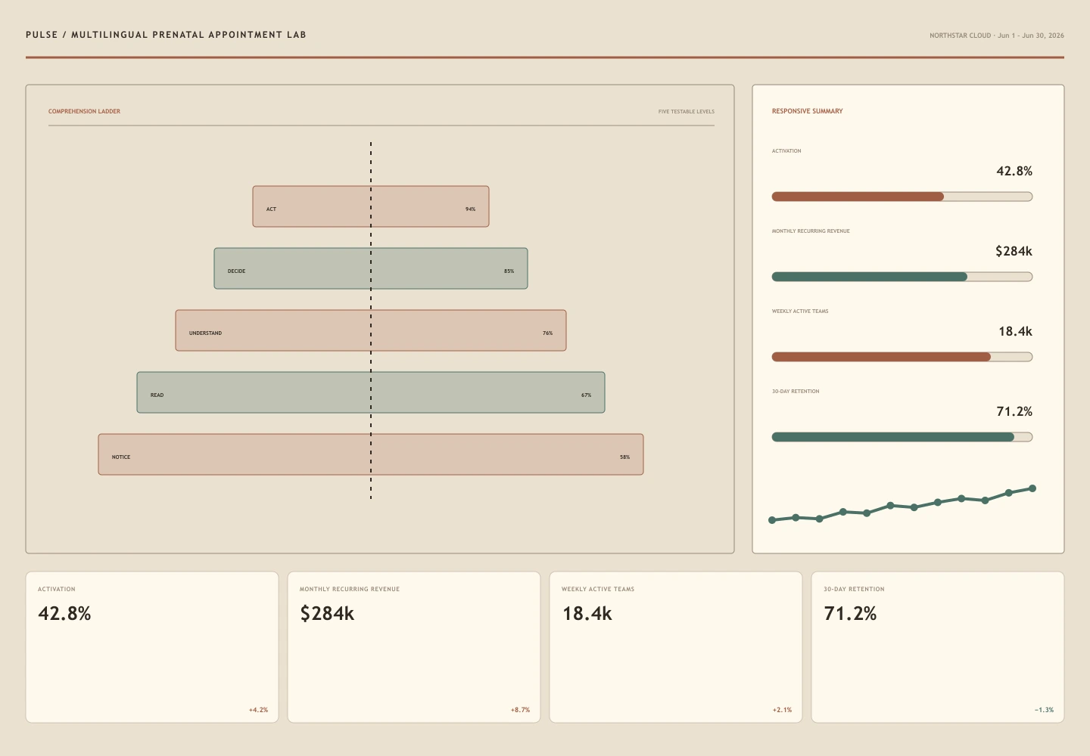
Task: Click the "COMPREHENSION LADDER" panel heading
Action: click(85, 111)
